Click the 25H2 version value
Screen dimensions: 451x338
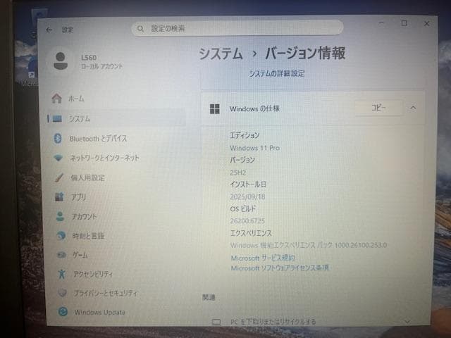pyautogui.click(x=238, y=173)
